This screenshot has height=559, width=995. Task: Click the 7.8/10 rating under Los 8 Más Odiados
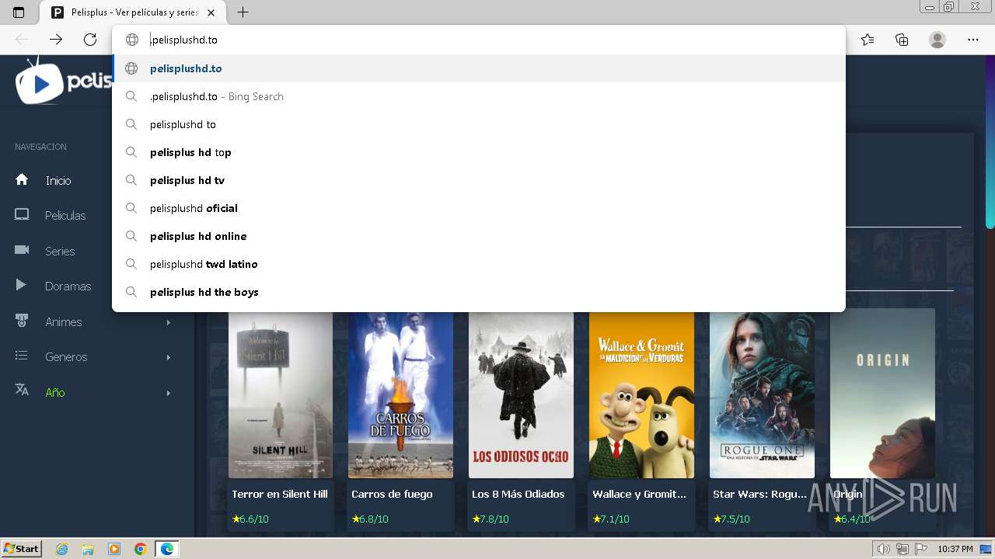491,519
